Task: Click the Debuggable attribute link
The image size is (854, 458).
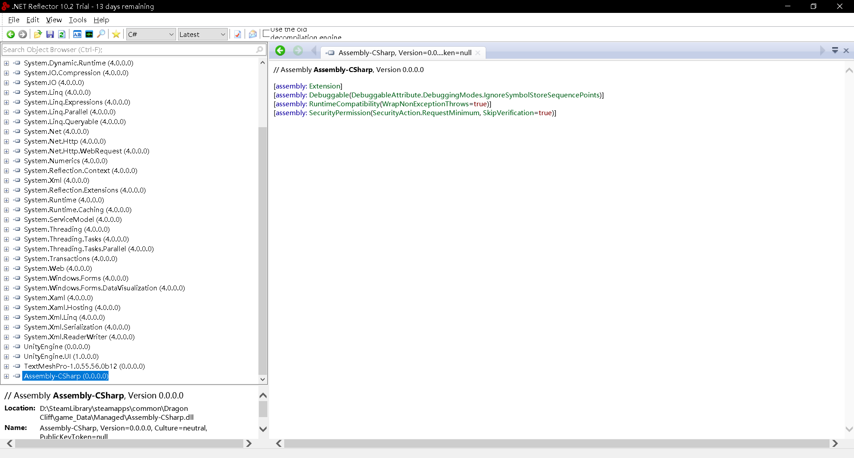Action: [329, 95]
